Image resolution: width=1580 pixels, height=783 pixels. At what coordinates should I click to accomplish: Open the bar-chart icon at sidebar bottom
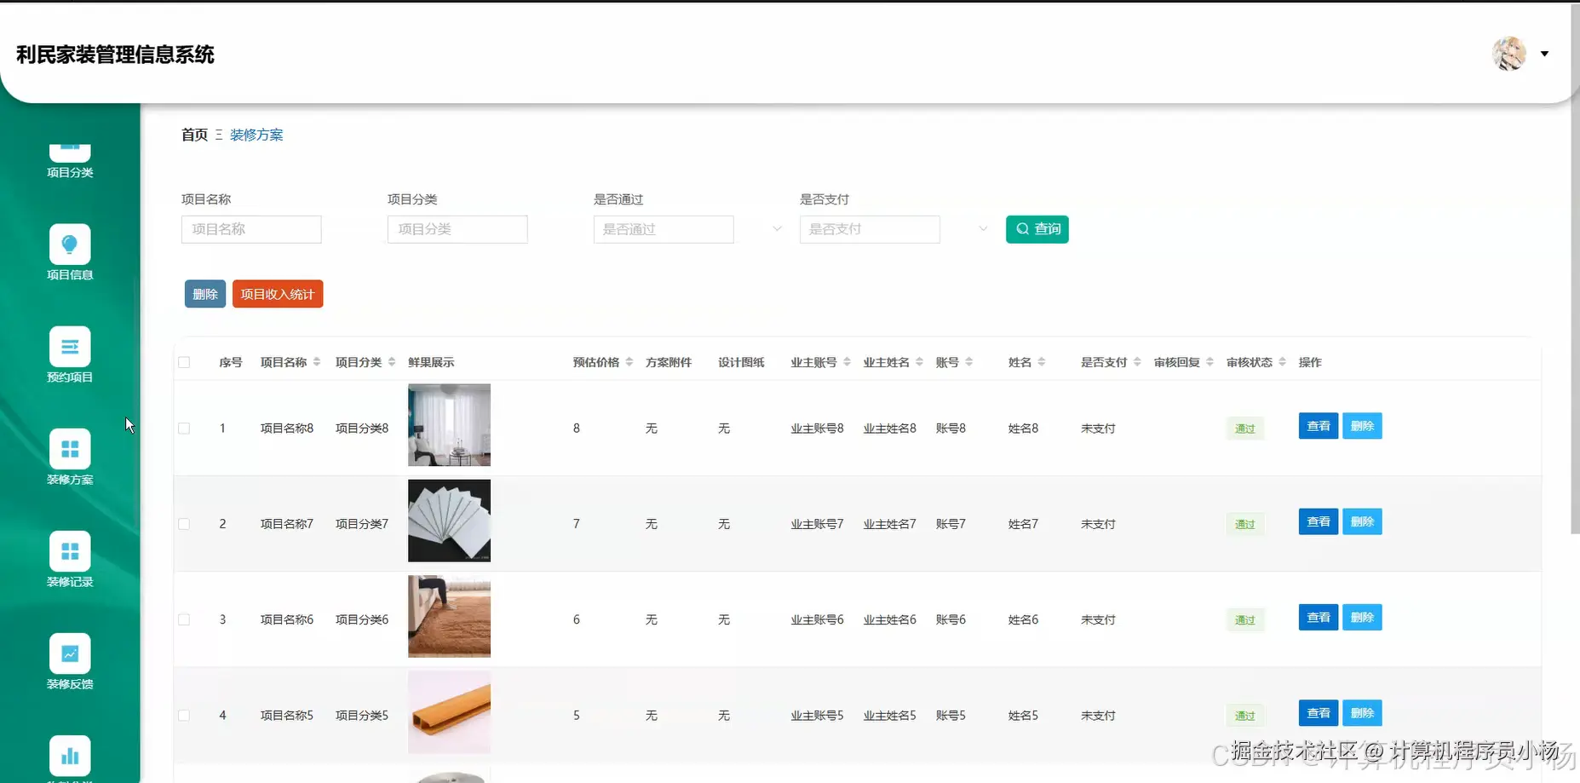[x=69, y=756]
